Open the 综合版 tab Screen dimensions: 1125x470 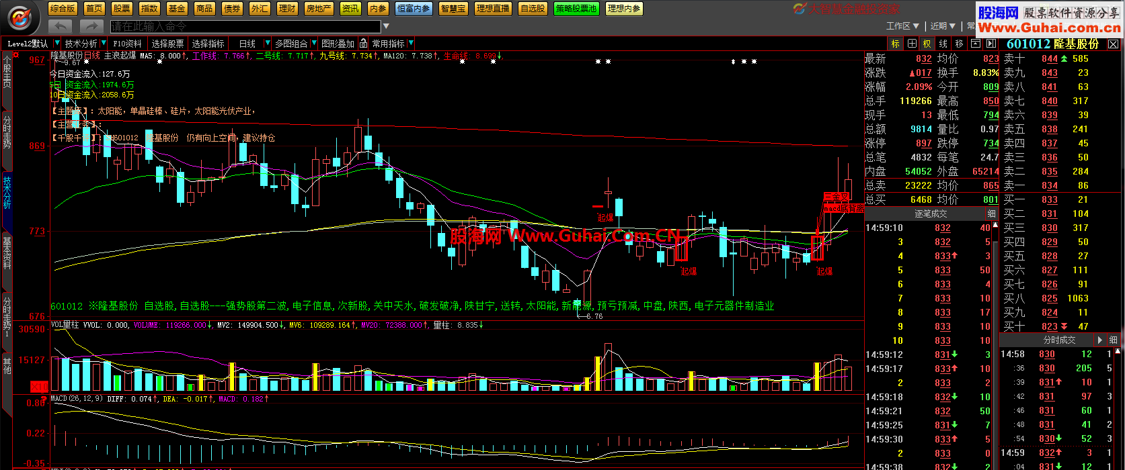63,9
